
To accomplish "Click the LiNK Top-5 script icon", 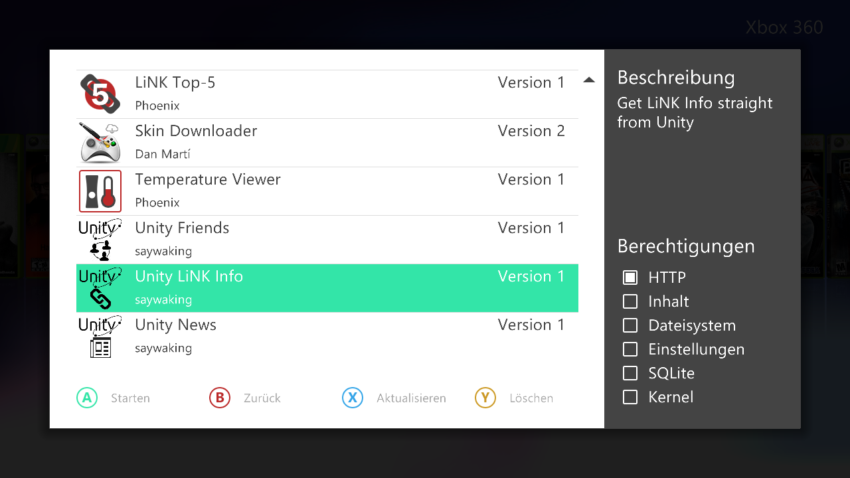I will [x=100, y=94].
